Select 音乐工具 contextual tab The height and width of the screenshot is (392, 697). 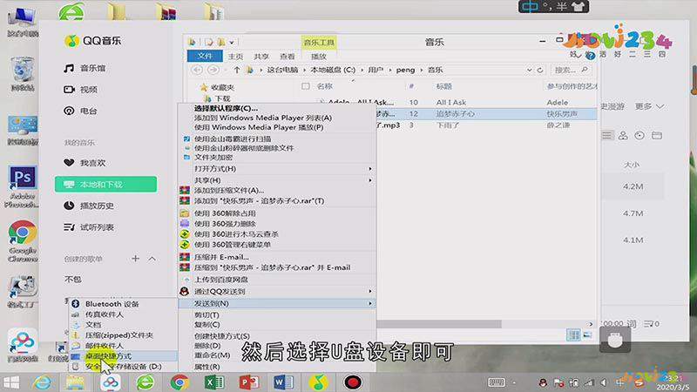[319, 42]
